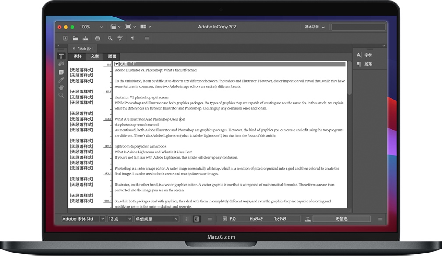
Task: Toggle the line numbers icon in the bottom bar
Action: [187, 219]
